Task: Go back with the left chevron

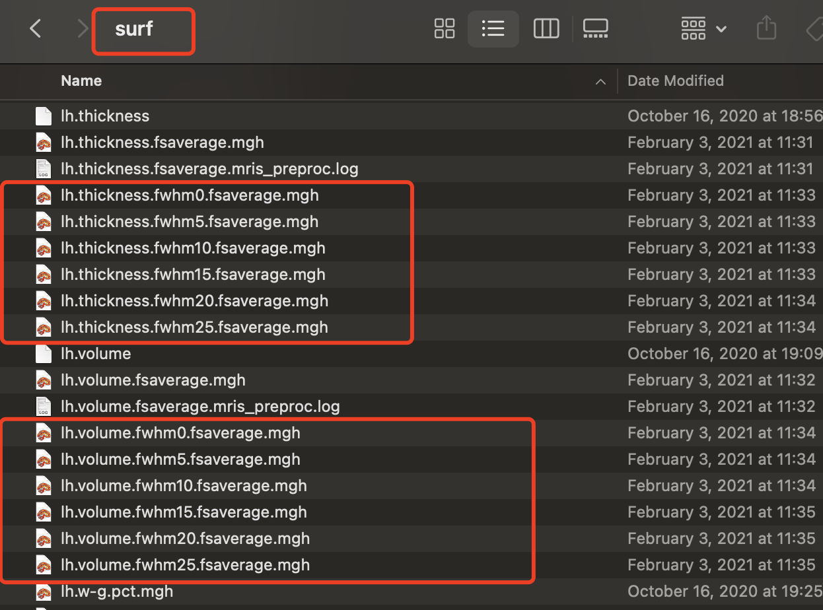Action: (36, 28)
